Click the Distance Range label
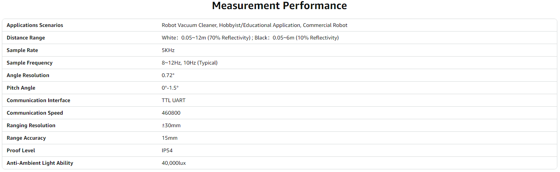 pyautogui.click(x=26, y=38)
